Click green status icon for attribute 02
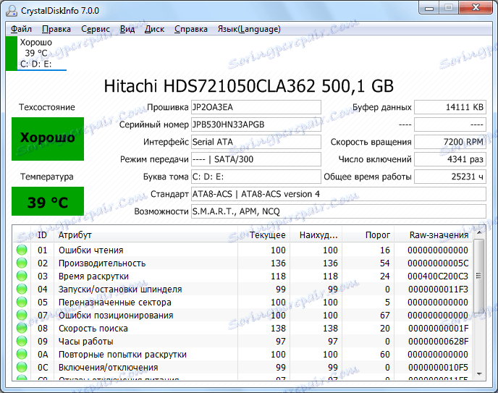The image size is (498, 393). (x=22, y=263)
